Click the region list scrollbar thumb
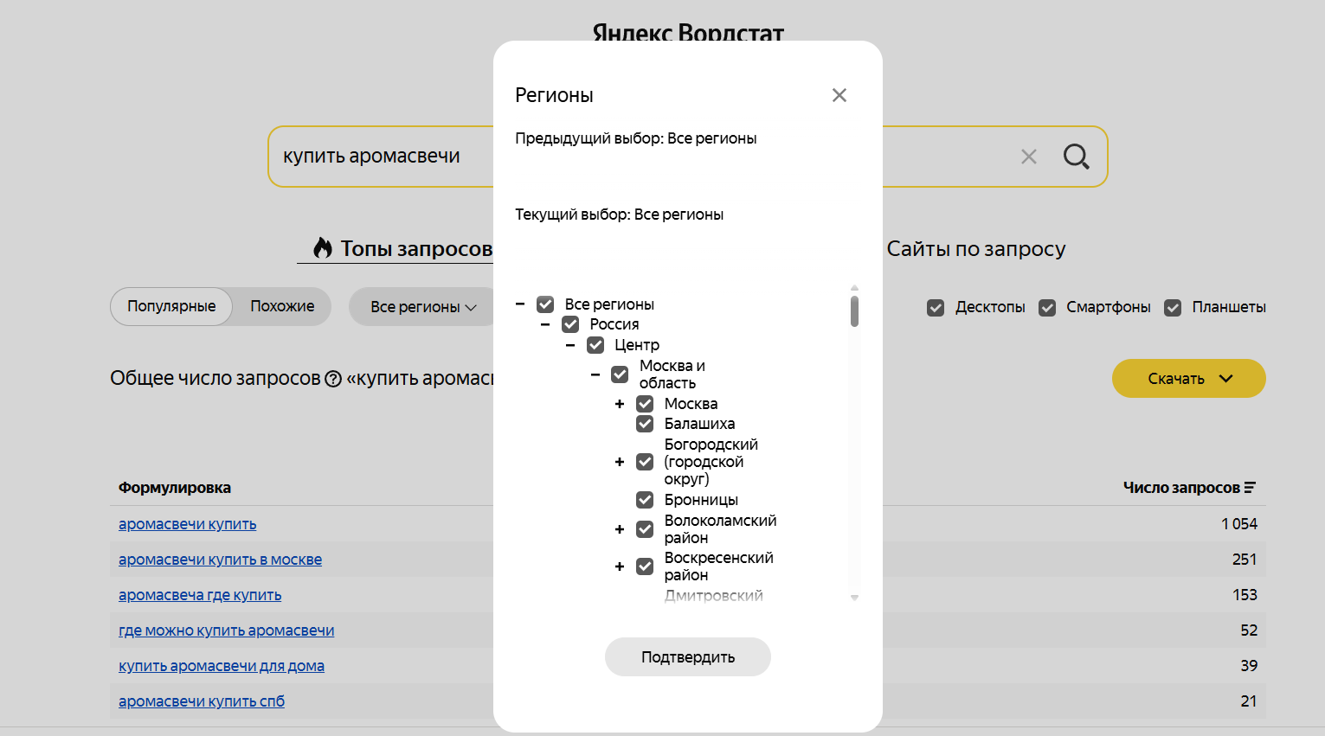Viewport: 1325px width, 736px height. pos(854,311)
